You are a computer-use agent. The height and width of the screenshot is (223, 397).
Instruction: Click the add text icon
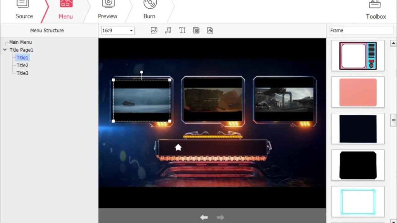(182, 30)
